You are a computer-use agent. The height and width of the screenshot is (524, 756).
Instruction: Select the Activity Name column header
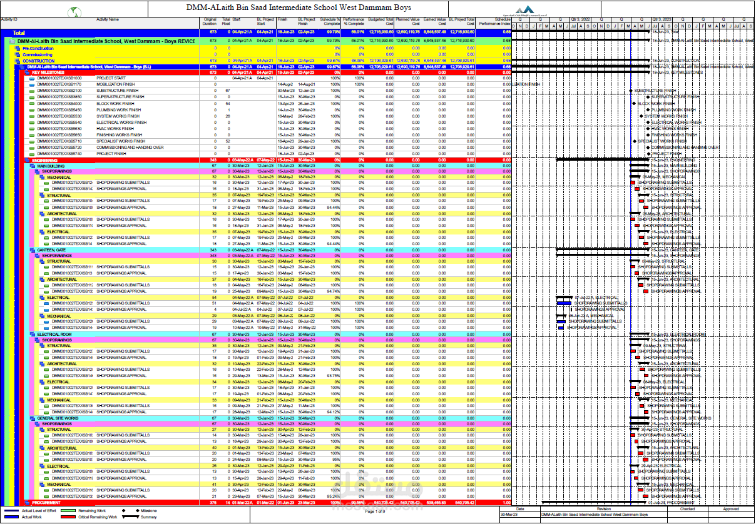pyautogui.click(x=108, y=20)
